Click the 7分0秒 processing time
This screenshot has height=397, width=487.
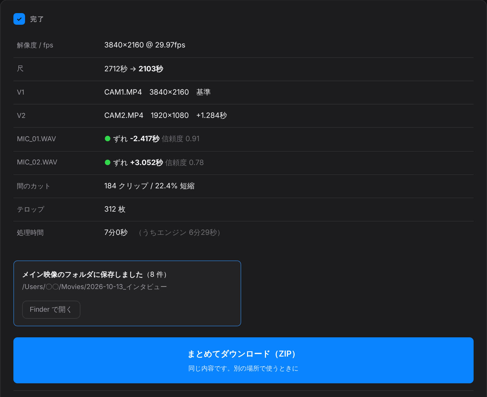116,233
